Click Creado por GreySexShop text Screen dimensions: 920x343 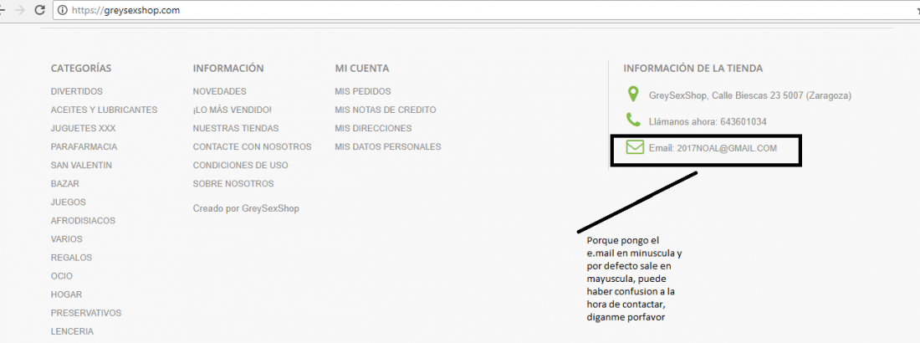[x=246, y=208]
